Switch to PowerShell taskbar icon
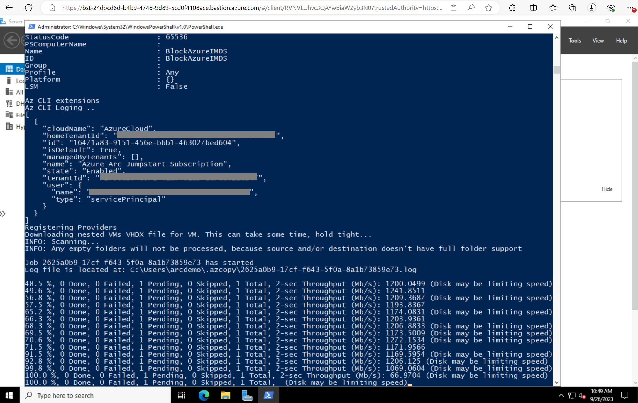The width and height of the screenshot is (638, 403). (x=268, y=395)
